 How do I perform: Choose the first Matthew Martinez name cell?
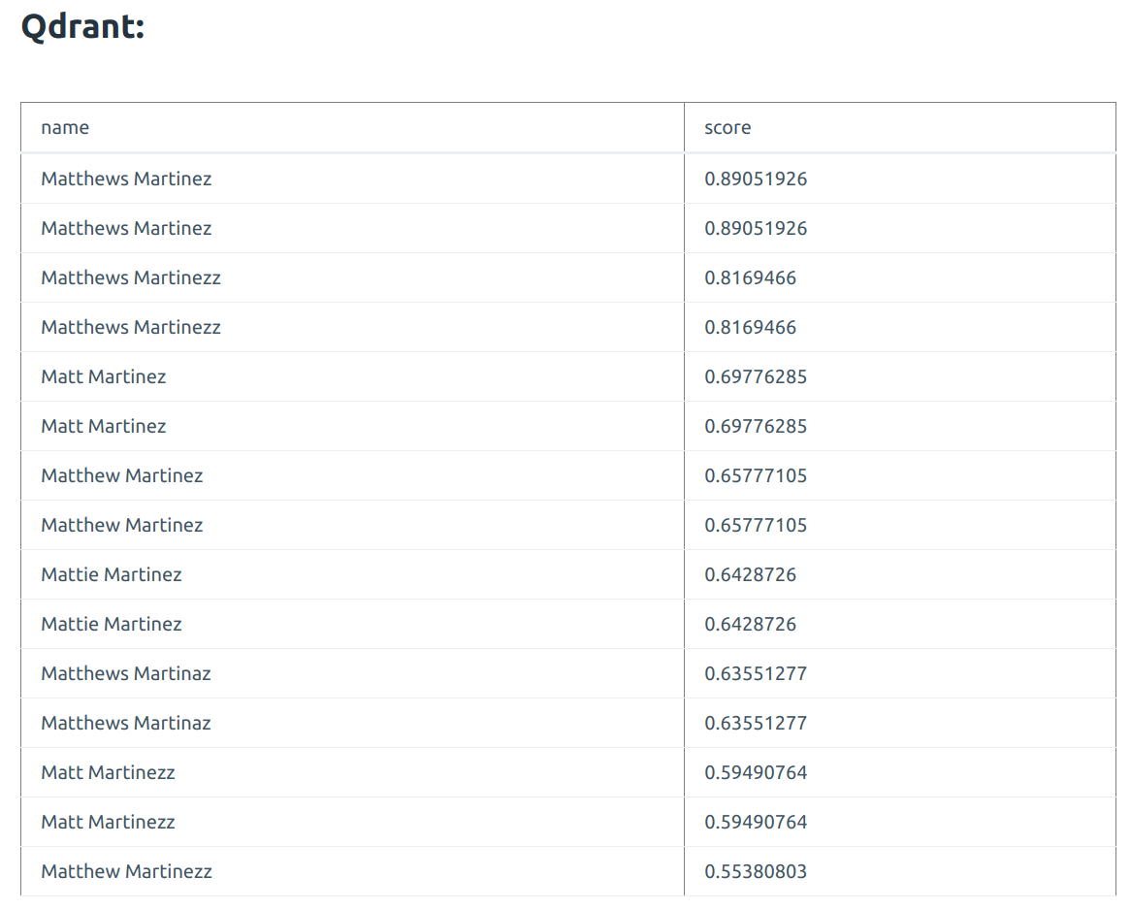click(x=122, y=475)
